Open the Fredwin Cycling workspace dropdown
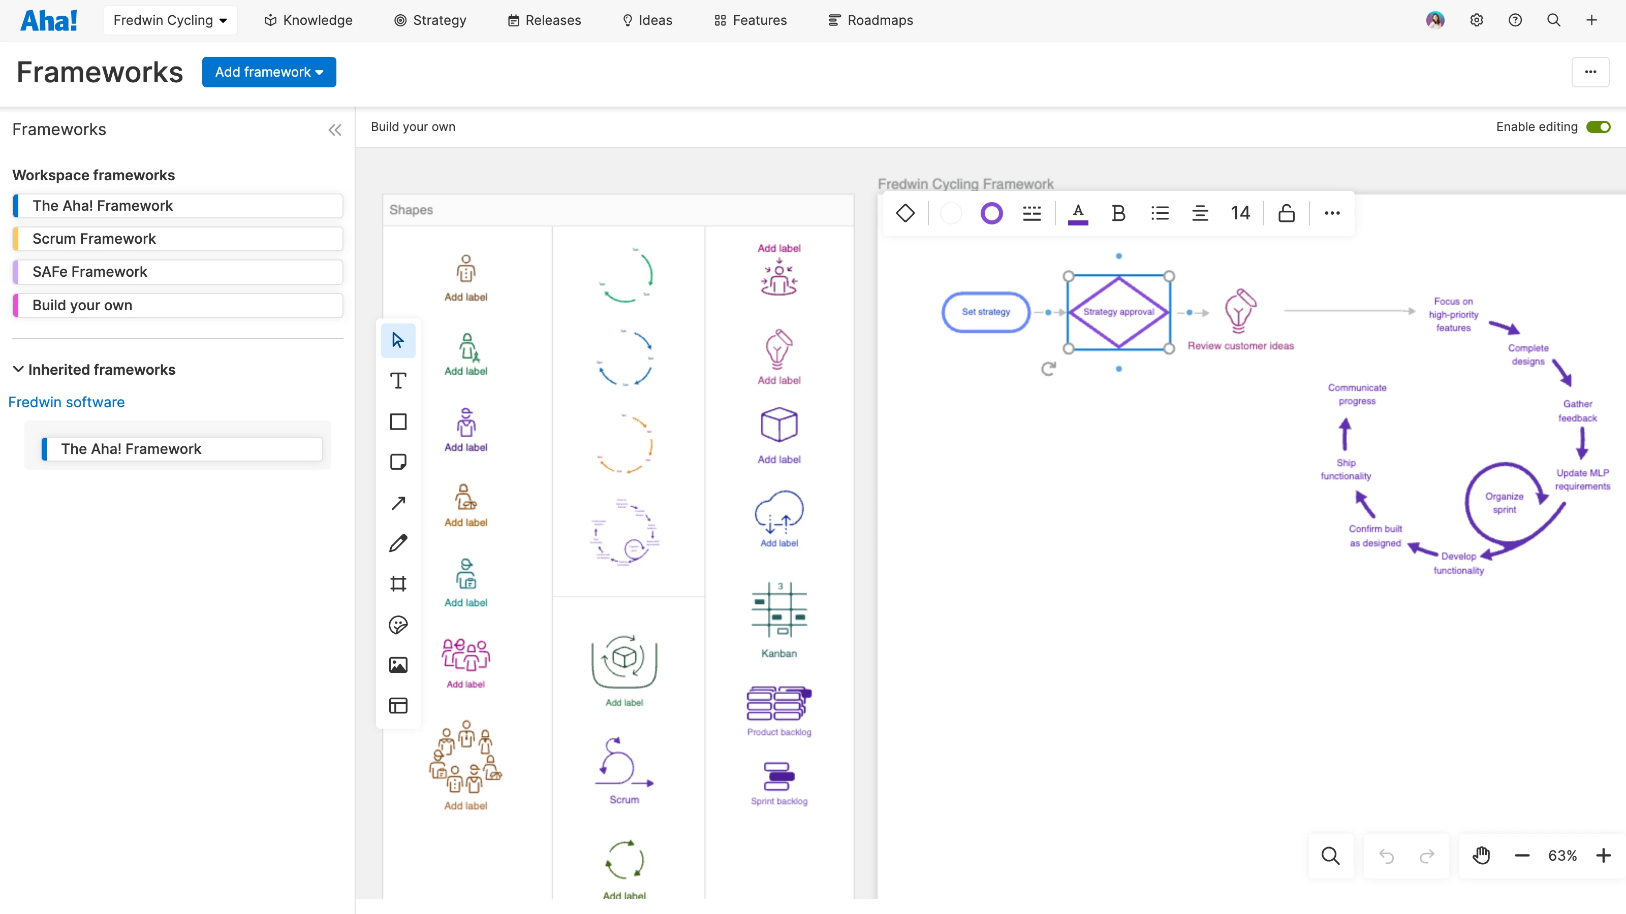 tap(170, 20)
